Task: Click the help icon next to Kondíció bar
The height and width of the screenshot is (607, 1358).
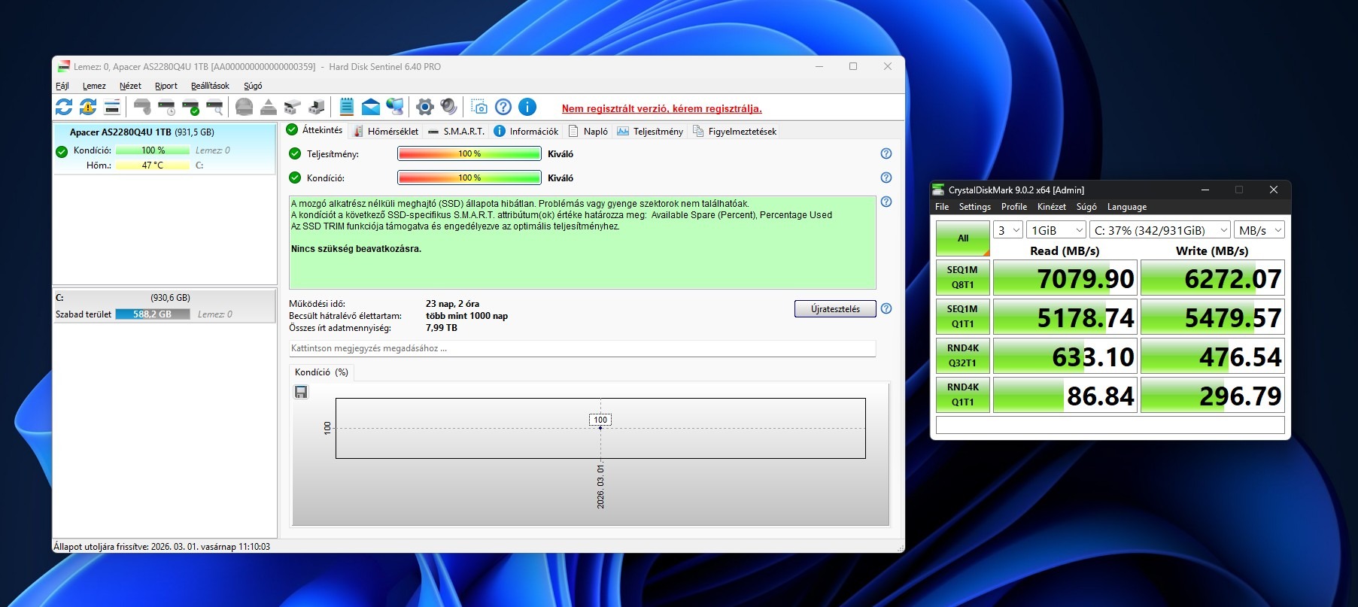Action: tap(886, 178)
